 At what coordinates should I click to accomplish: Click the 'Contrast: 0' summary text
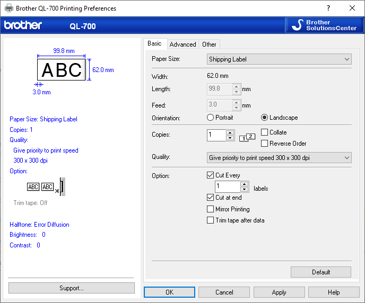point(25,245)
